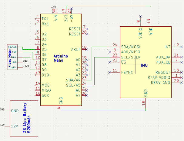Select the ground wire joining Arduino and IMU
The height and width of the screenshot is (141, 184).
(103, 111)
